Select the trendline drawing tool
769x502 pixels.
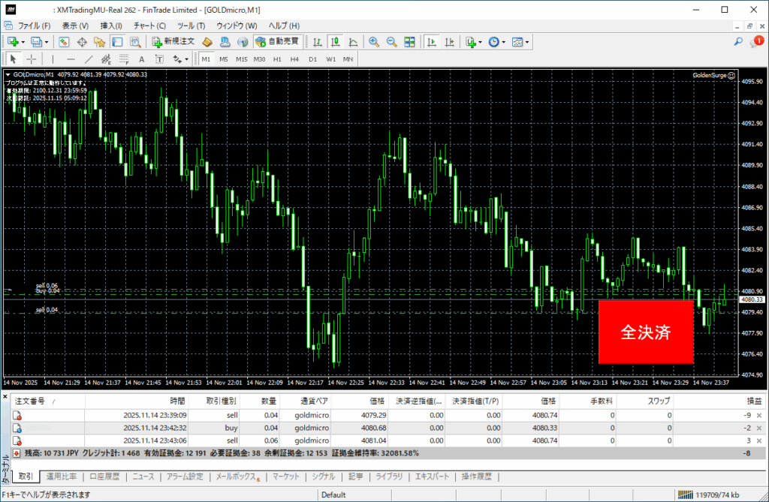[89, 59]
